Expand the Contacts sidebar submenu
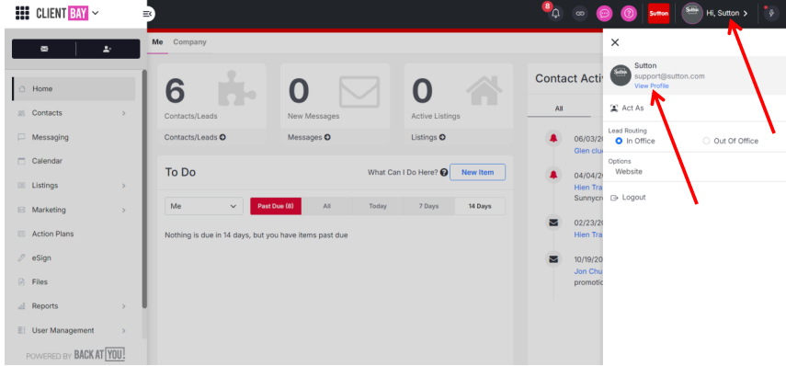This screenshot has width=786, height=366. point(123,113)
